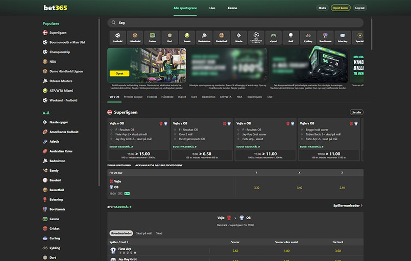
Task: Open Amerikansk fodbold in the sidebar
Action: tap(64, 132)
